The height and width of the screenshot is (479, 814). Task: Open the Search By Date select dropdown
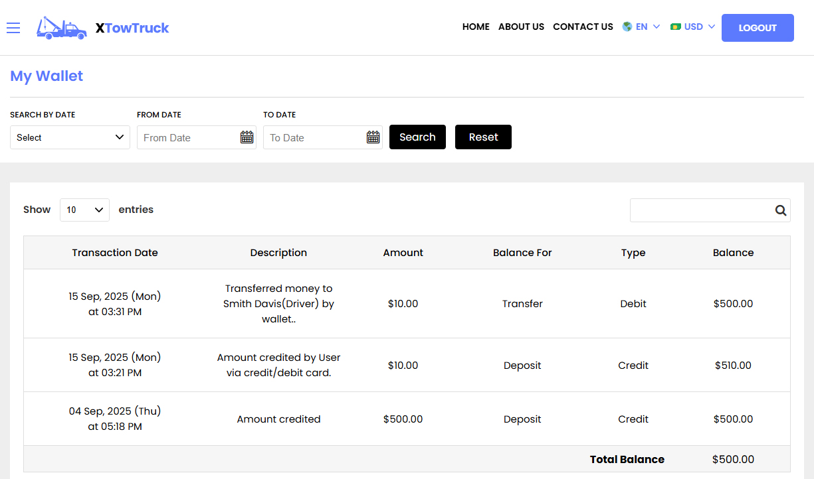coord(69,137)
